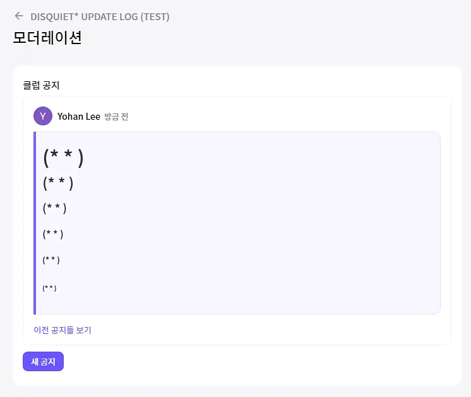This screenshot has width=471, height=397.
Task: Open the DISQUIET* UPDATE LOG (TEST) breadcrumb
Action: 100,16
